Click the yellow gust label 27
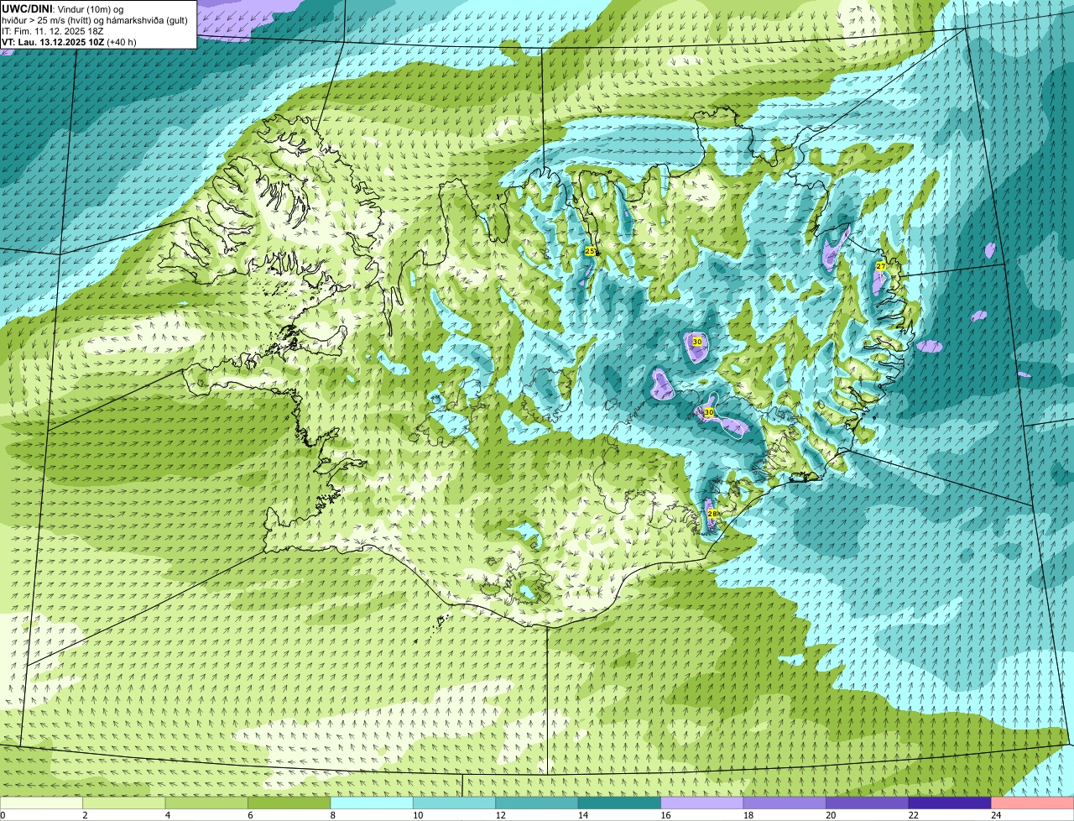 tap(881, 266)
